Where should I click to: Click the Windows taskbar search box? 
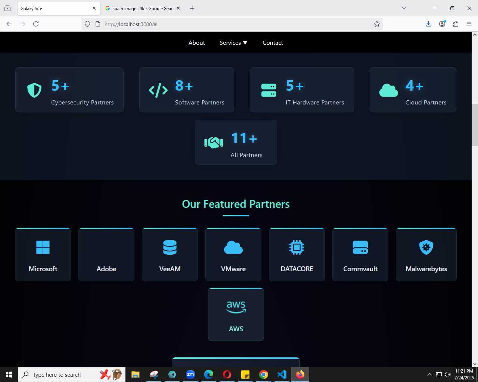click(x=71, y=375)
